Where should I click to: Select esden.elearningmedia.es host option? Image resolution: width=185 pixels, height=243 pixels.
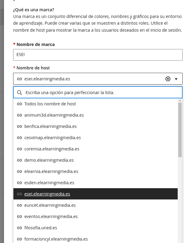click(x=95, y=183)
